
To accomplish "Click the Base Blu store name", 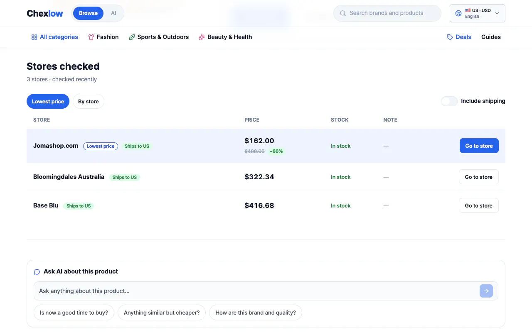I will coord(46,205).
